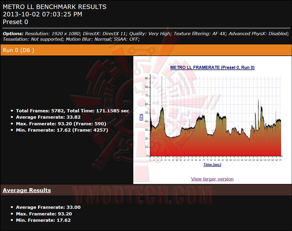Click the Average Results heading
292x231 pixels.
(27, 190)
